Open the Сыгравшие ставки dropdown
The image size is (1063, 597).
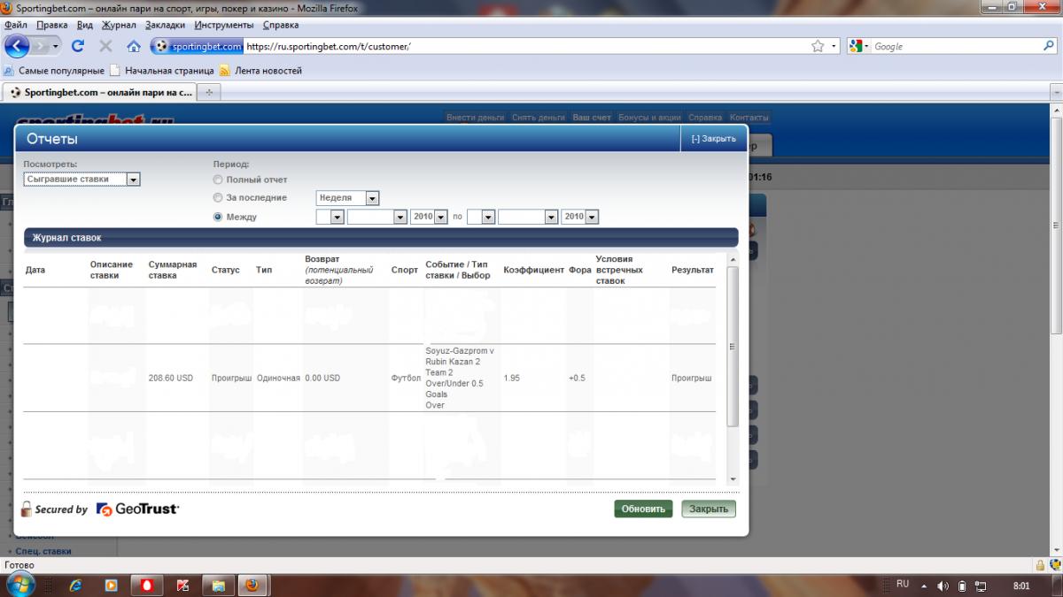(x=81, y=180)
